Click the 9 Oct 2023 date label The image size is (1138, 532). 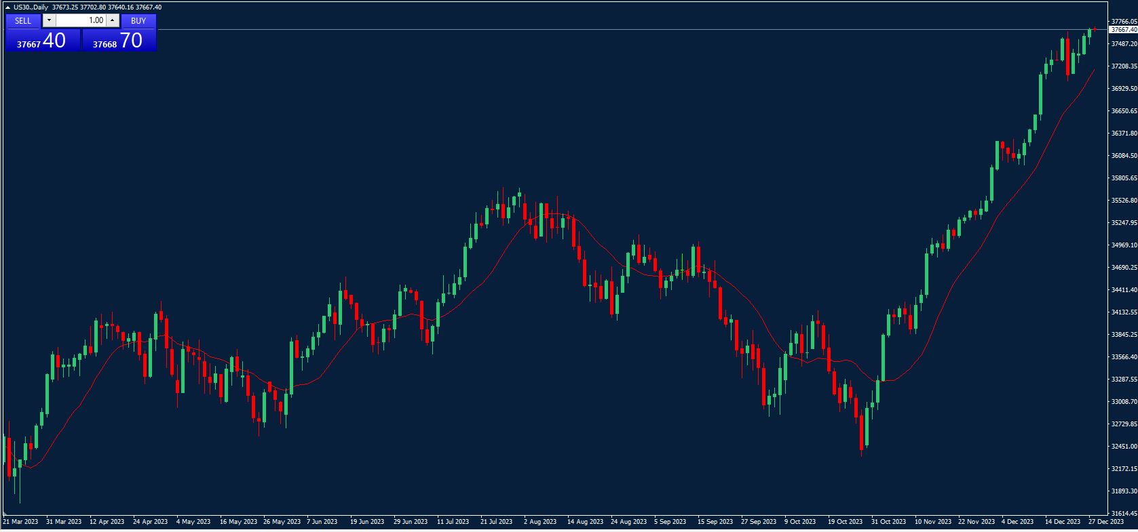[x=800, y=522]
